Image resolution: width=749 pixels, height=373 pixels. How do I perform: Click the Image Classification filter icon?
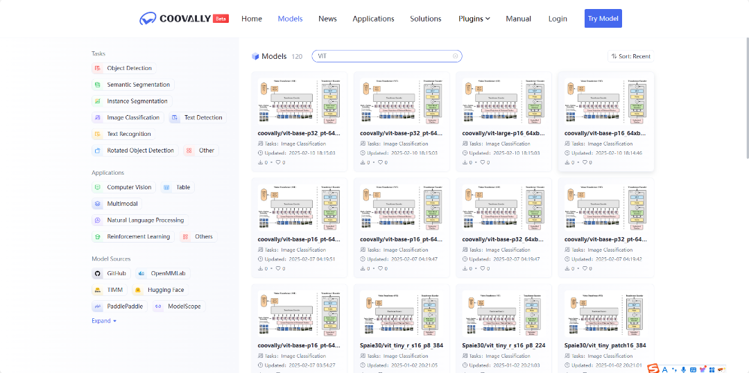point(98,117)
